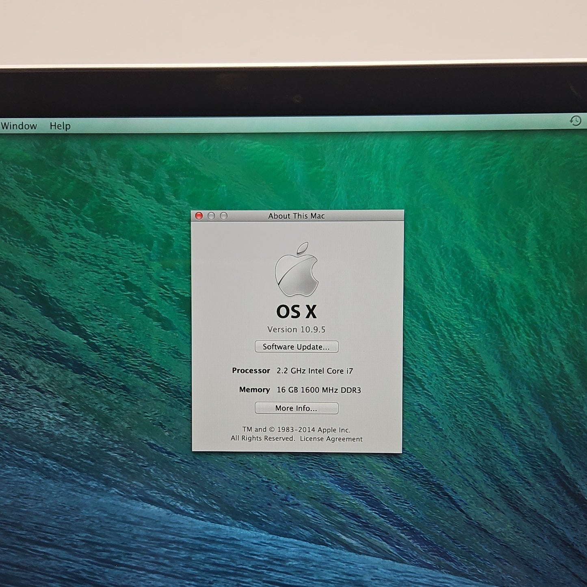Open the License Agreement link
This screenshot has height=587, width=587.
click(331, 439)
